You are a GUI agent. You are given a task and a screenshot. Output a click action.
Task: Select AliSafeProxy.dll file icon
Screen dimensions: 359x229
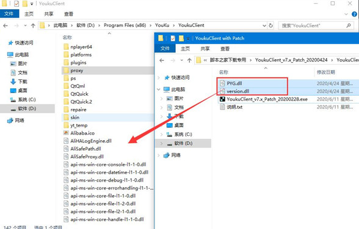(66, 157)
